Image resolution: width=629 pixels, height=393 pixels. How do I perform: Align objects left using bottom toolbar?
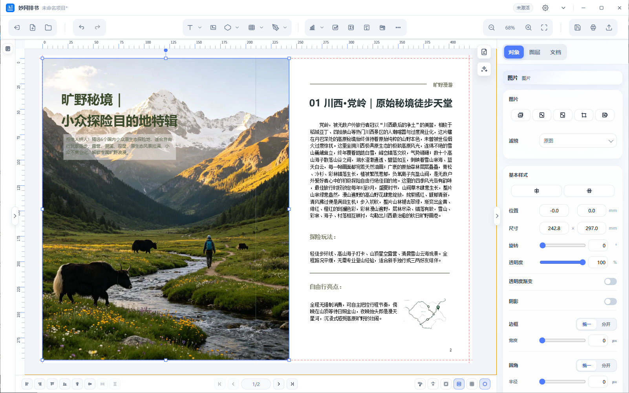27,384
